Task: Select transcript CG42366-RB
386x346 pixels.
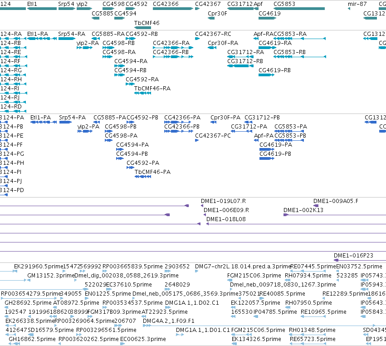Action: (x=173, y=57)
